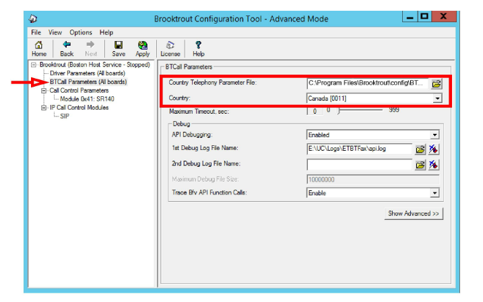
Task: Browse for 1st Debug Log File
Action: [x=420, y=149]
